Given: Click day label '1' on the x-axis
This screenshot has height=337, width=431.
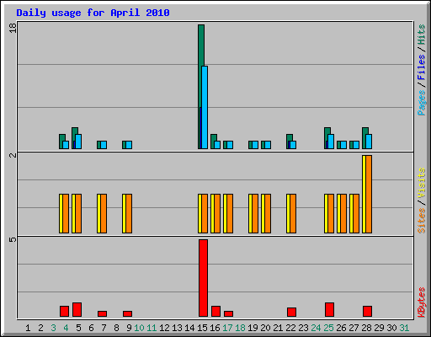Looking at the screenshot, I should click(28, 328).
